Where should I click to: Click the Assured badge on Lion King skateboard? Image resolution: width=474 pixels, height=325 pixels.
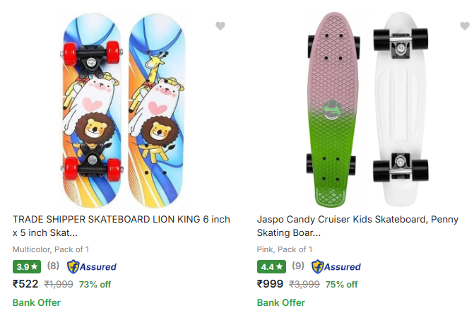point(92,267)
